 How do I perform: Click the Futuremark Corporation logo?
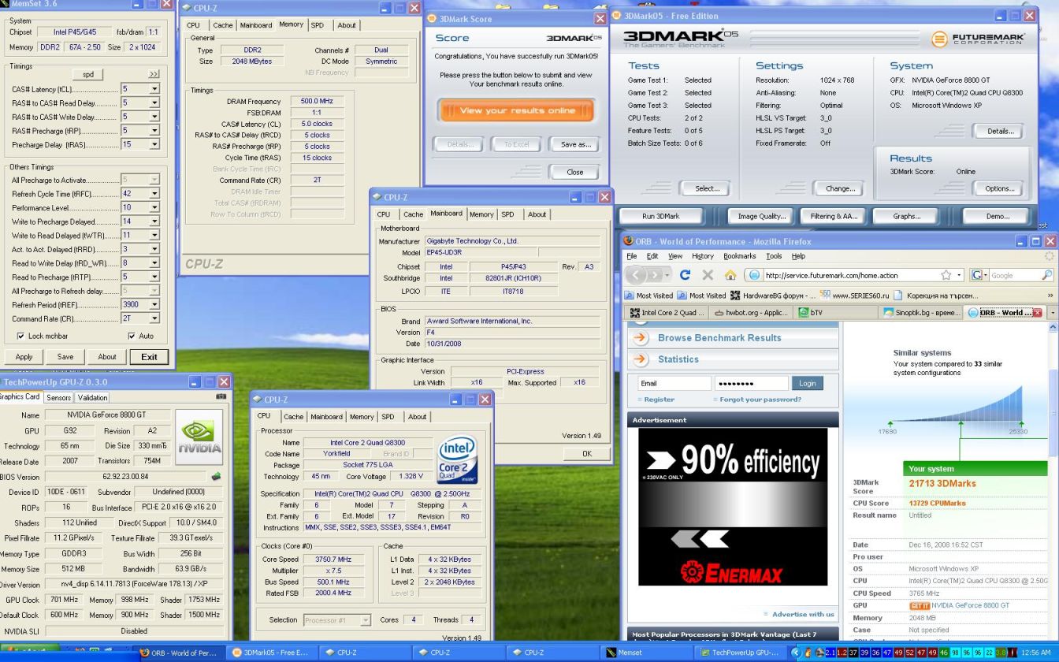pos(978,39)
